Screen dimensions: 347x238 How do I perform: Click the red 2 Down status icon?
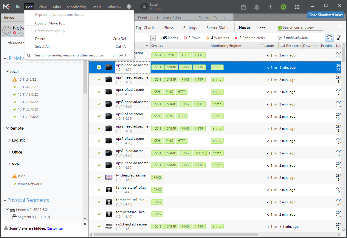185,38
